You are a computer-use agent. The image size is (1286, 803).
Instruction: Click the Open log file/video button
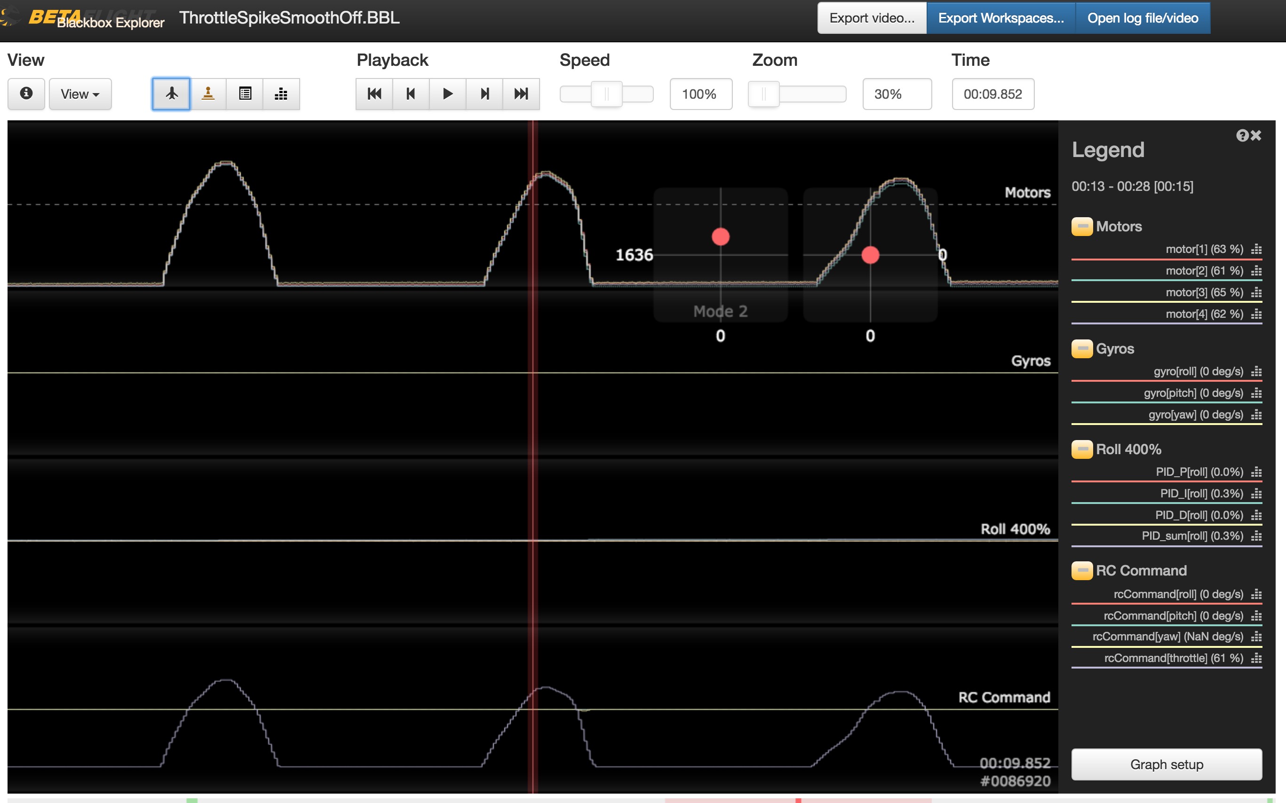pyautogui.click(x=1143, y=17)
